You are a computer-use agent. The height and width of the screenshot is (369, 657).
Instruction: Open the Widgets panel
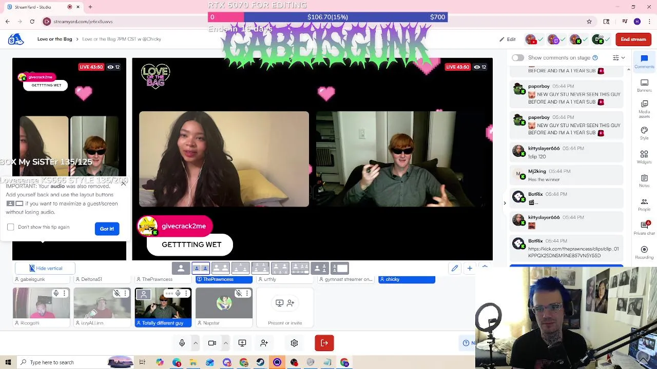[x=644, y=157]
